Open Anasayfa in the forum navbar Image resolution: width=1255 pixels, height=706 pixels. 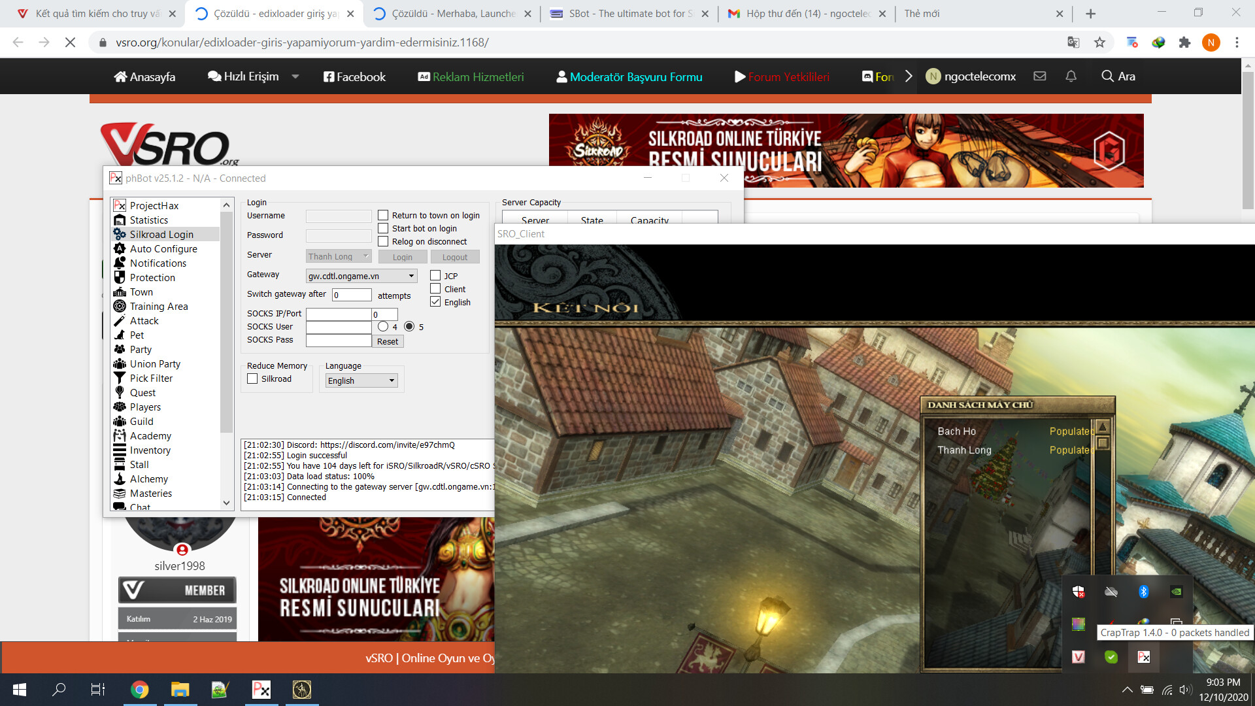click(x=144, y=76)
